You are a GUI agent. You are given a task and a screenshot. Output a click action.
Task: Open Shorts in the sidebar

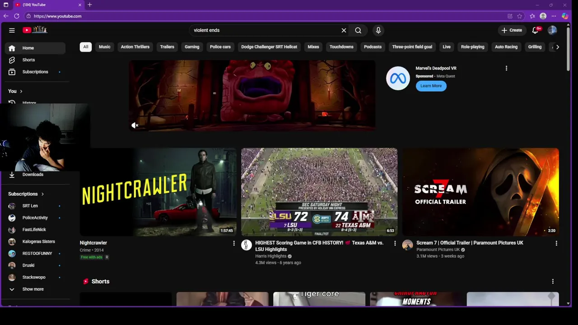[36, 60]
